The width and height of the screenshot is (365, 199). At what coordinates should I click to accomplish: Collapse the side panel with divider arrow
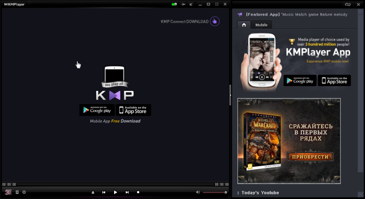(x=230, y=95)
